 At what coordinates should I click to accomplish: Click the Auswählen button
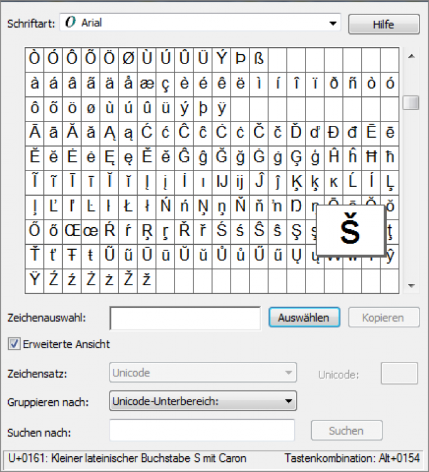click(304, 318)
